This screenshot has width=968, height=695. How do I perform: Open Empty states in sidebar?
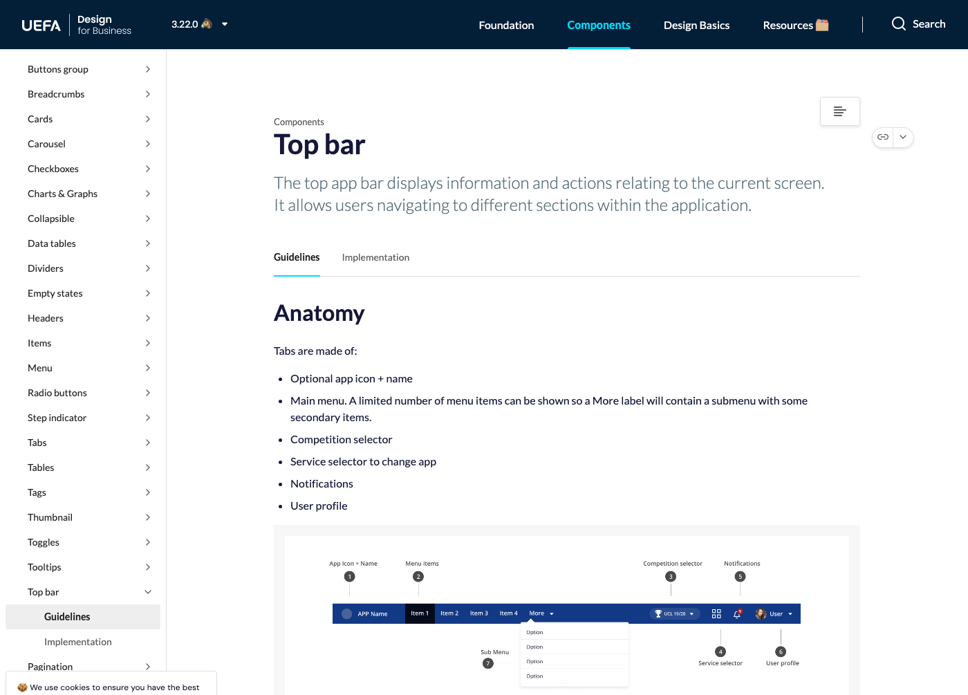click(55, 293)
